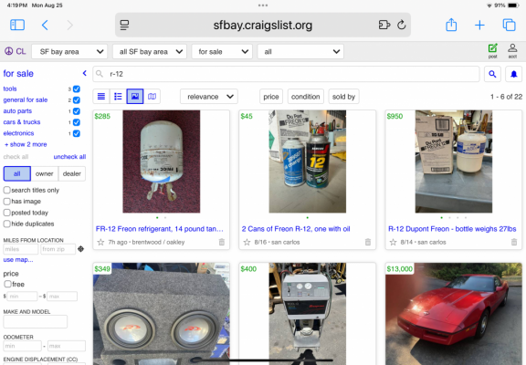This screenshot has width=526, height=365.
Task: Uncheck the cars & trucks category
Action: point(77,122)
